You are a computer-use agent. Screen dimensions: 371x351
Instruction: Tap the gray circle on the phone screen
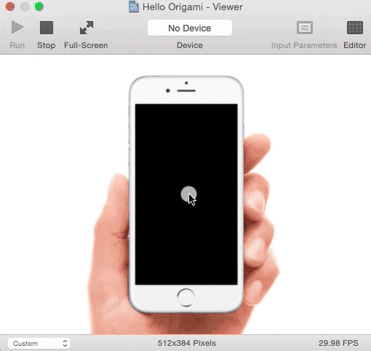click(x=188, y=195)
